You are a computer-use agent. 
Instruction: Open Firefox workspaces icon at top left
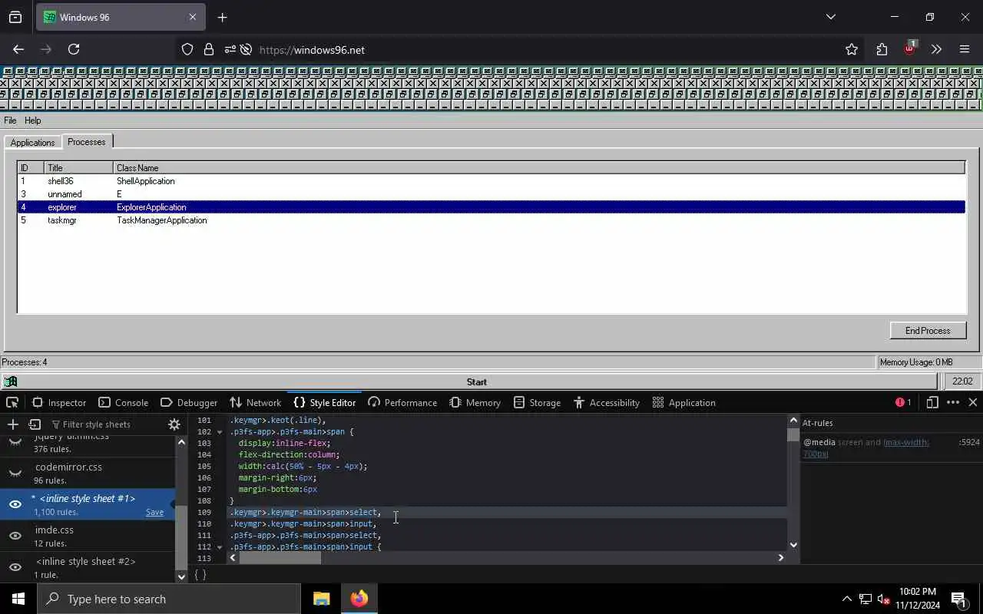[15, 17]
